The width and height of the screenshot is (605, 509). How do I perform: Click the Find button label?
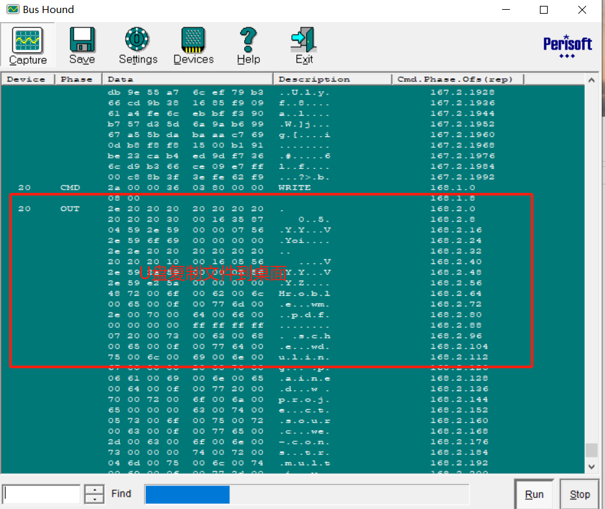click(x=121, y=493)
